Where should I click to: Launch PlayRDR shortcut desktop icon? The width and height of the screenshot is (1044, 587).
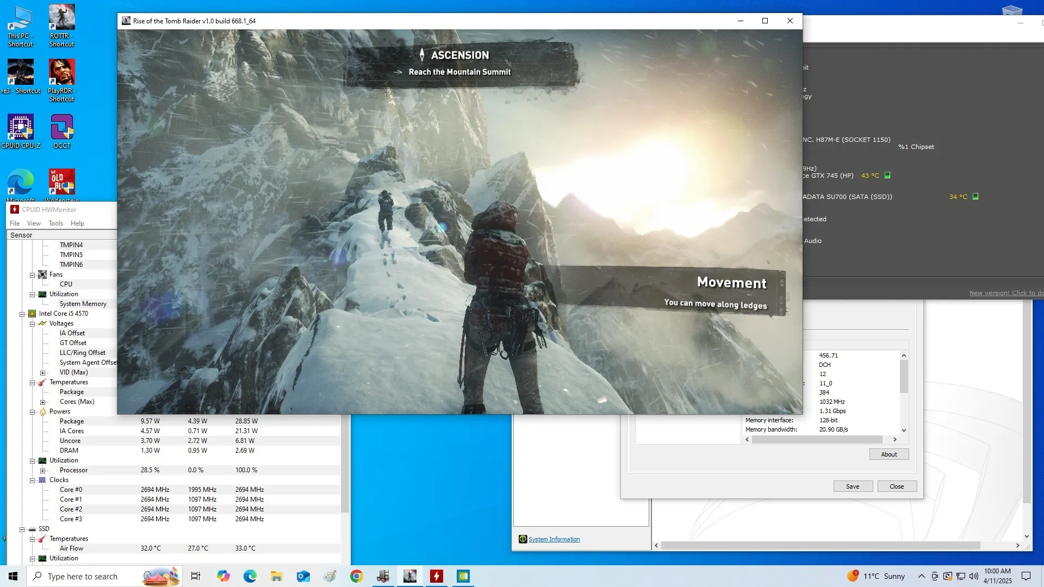point(61,80)
